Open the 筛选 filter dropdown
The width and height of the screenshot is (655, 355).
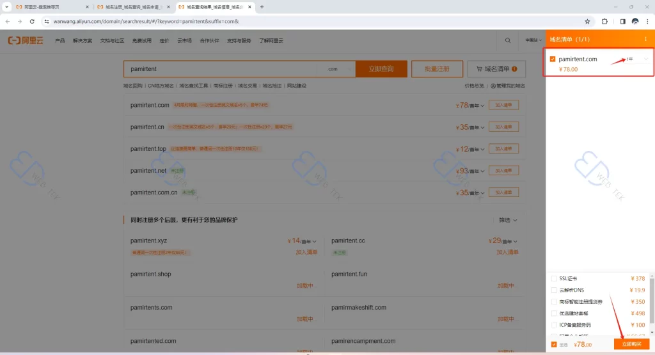(508, 220)
